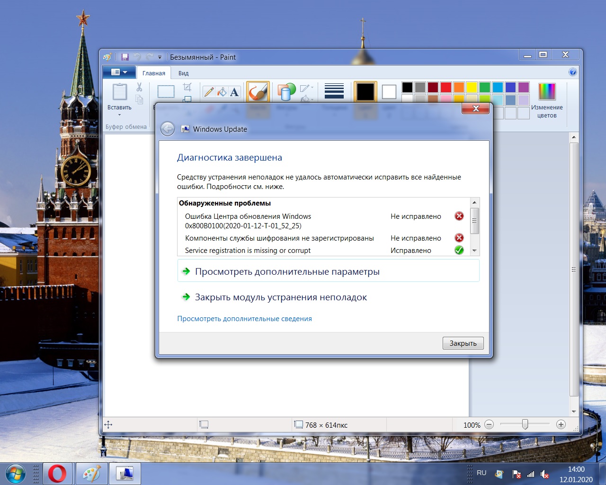The height and width of the screenshot is (485, 606).
Task: Open the Brushes tool in Paint
Action: coord(258,92)
